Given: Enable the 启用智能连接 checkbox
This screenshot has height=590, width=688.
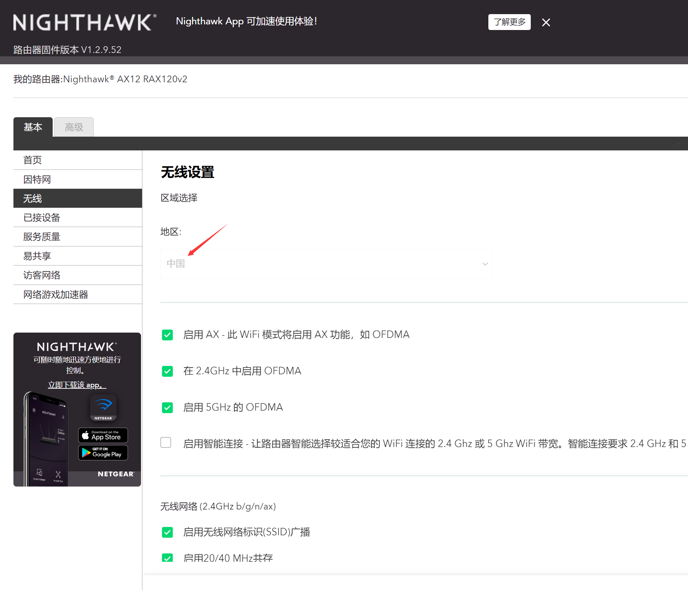Looking at the screenshot, I should (x=166, y=442).
